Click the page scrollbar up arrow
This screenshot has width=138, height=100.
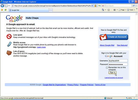coord(136,14)
